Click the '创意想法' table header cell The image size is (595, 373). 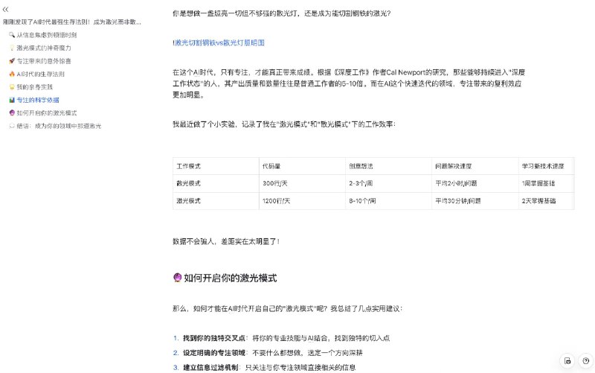pyautogui.click(x=388, y=166)
